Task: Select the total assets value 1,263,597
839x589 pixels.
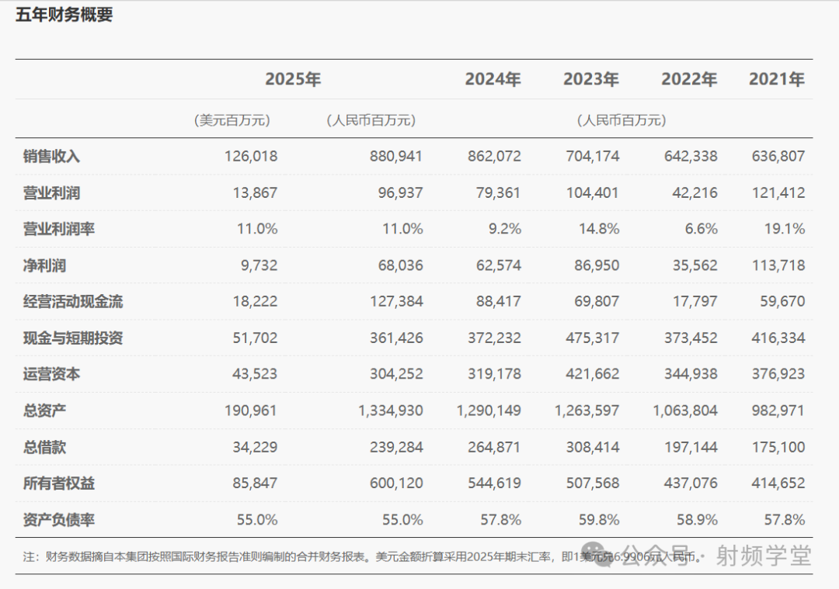Action: pyautogui.click(x=587, y=411)
